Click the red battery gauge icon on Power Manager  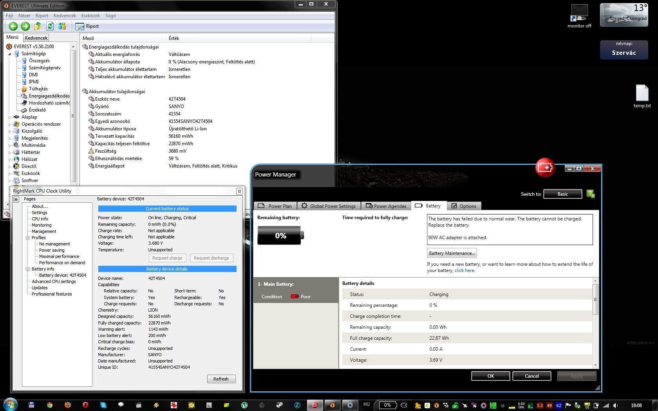tap(545, 168)
